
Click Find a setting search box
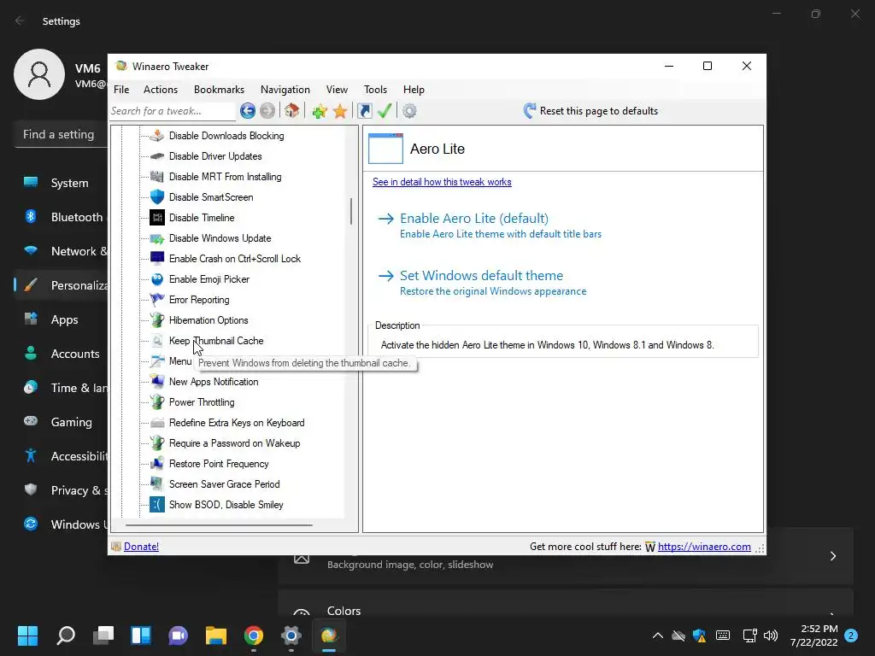(61, 134)
